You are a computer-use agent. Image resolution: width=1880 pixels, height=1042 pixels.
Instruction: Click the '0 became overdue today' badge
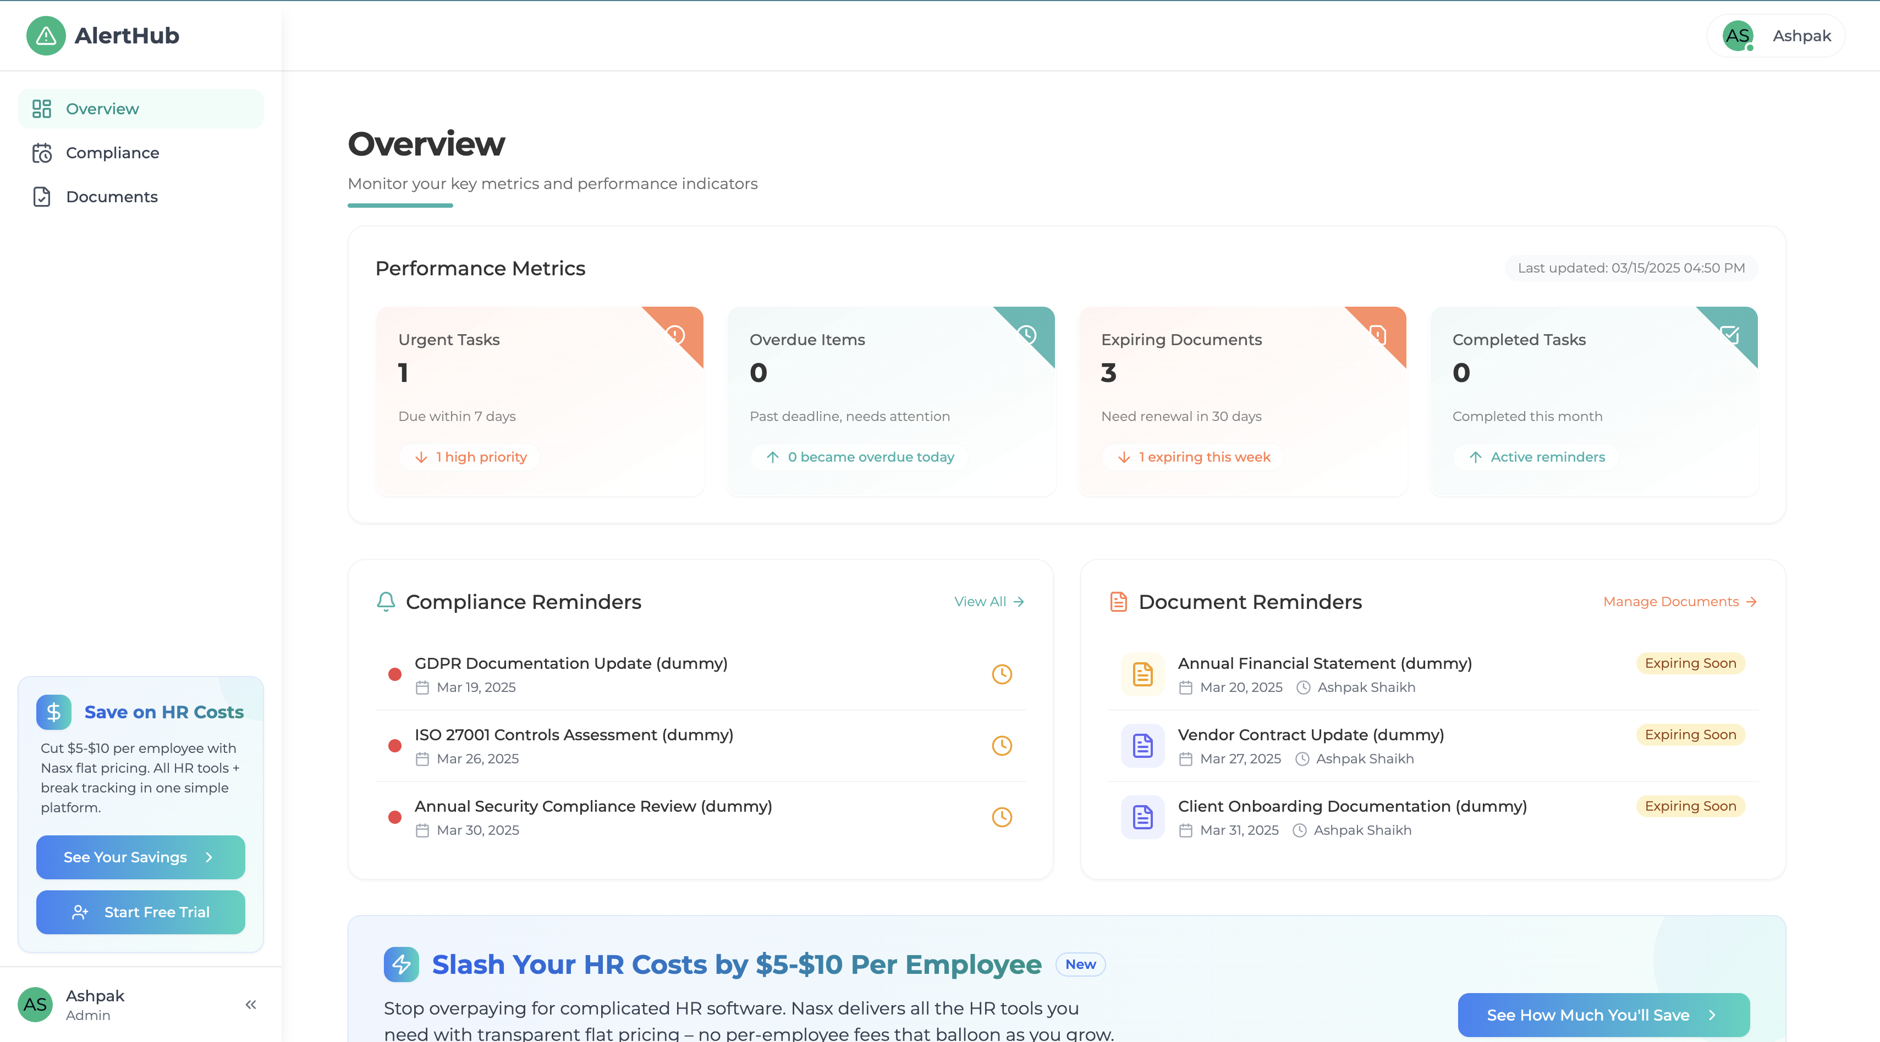[859, 457]
